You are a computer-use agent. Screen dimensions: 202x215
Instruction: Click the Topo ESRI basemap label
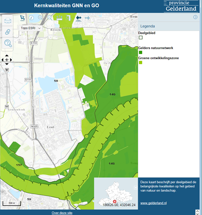click(x=28, y=28)
